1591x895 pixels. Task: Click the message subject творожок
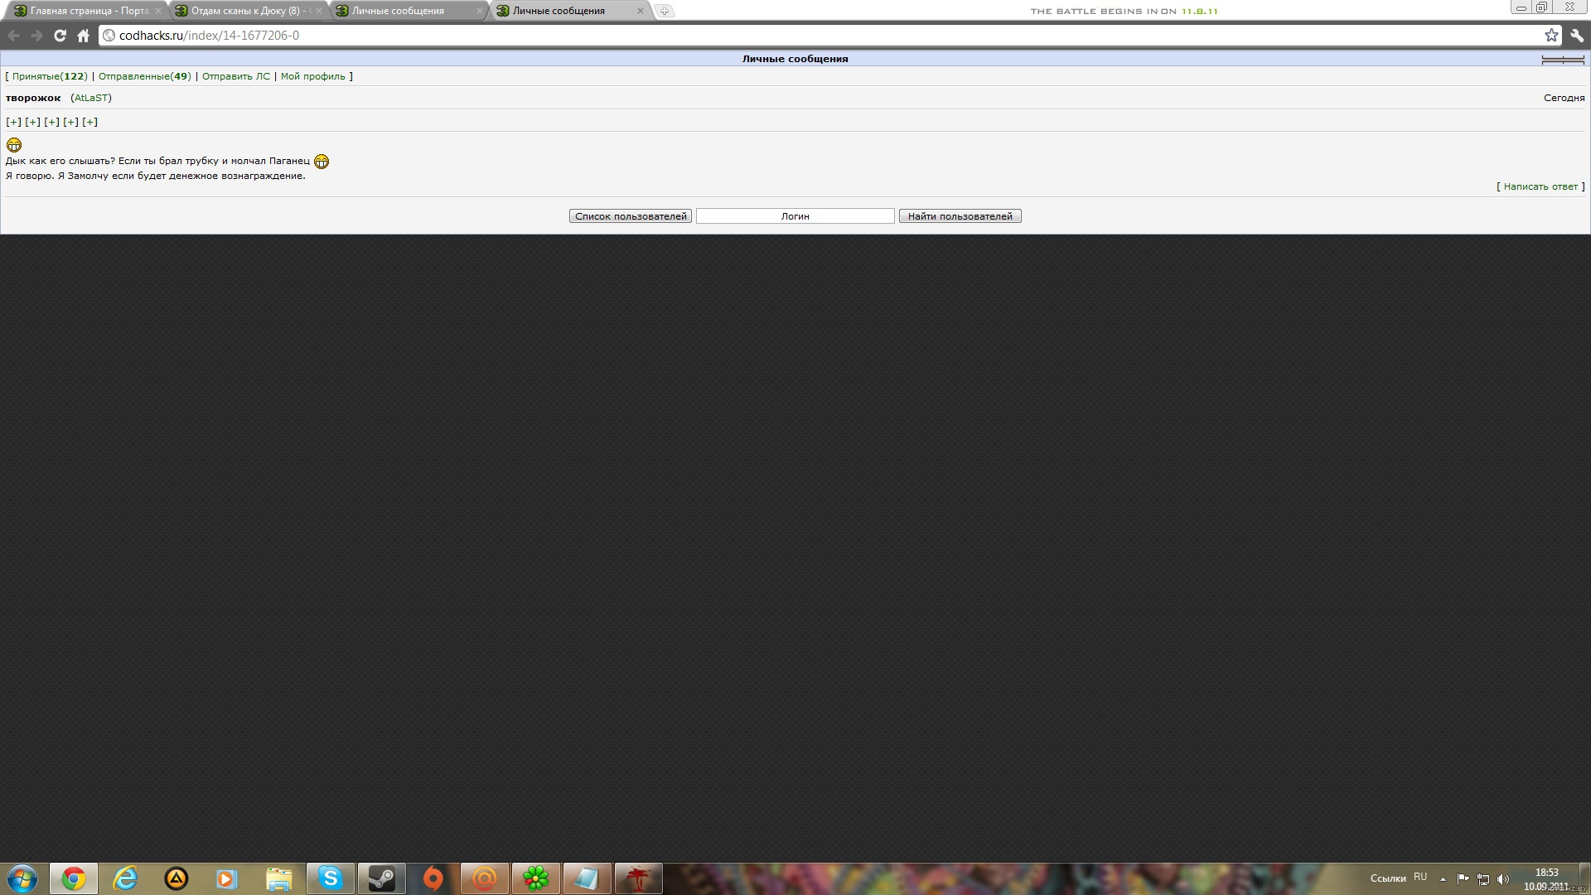[33, 98]
